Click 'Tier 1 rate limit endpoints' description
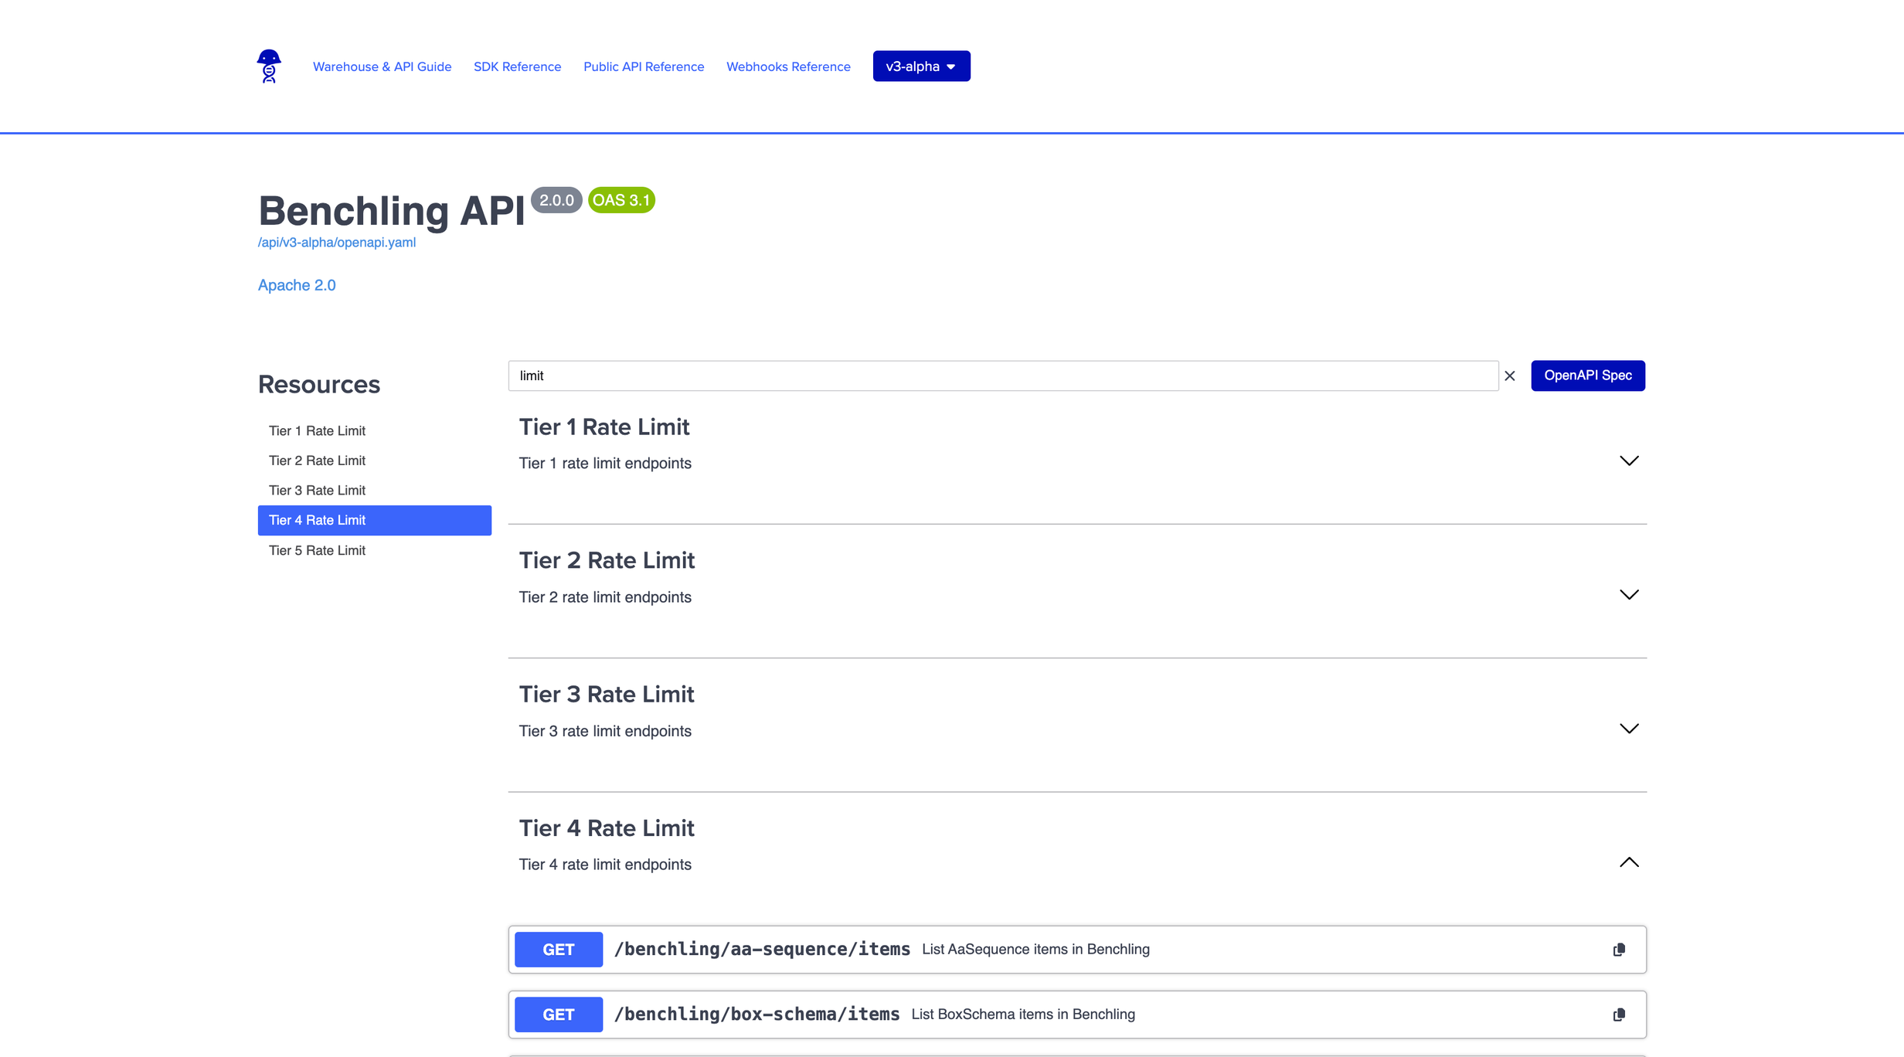 click(x=605, y=464)
